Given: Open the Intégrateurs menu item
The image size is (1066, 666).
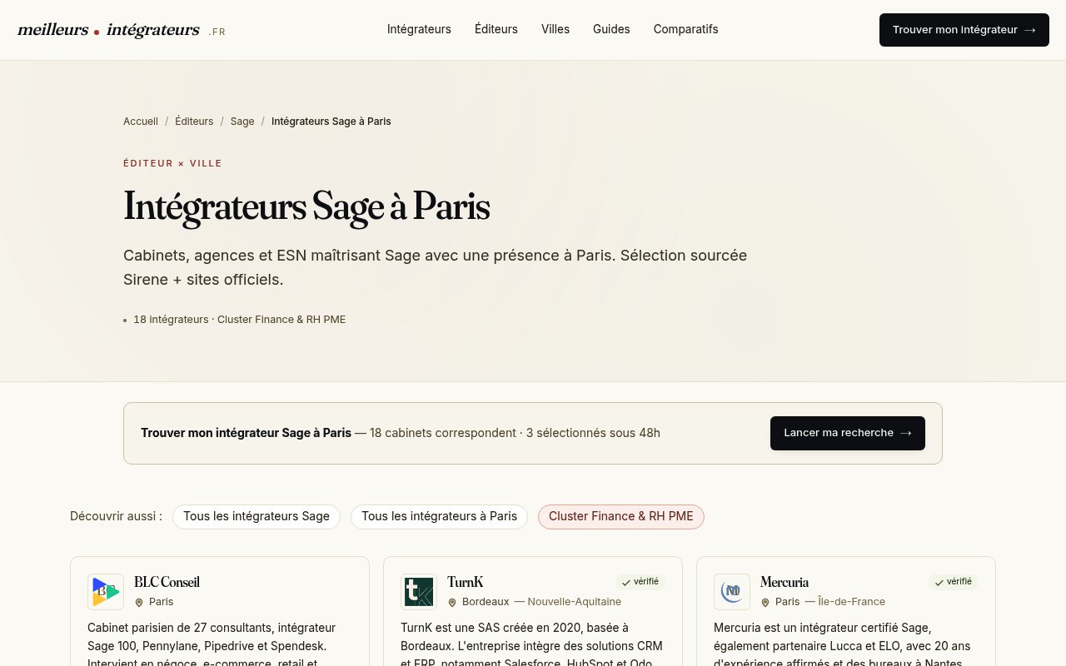Looking at the screenshot, I should pyautogui.click(x=419, y=29).
